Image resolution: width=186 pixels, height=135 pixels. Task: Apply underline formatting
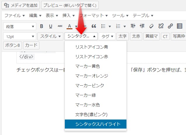pos(51,26)
